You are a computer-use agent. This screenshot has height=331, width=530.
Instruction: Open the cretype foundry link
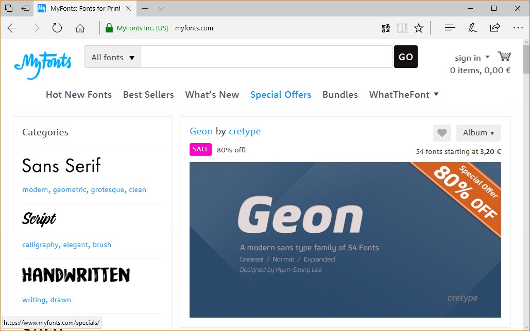(245, 131)
